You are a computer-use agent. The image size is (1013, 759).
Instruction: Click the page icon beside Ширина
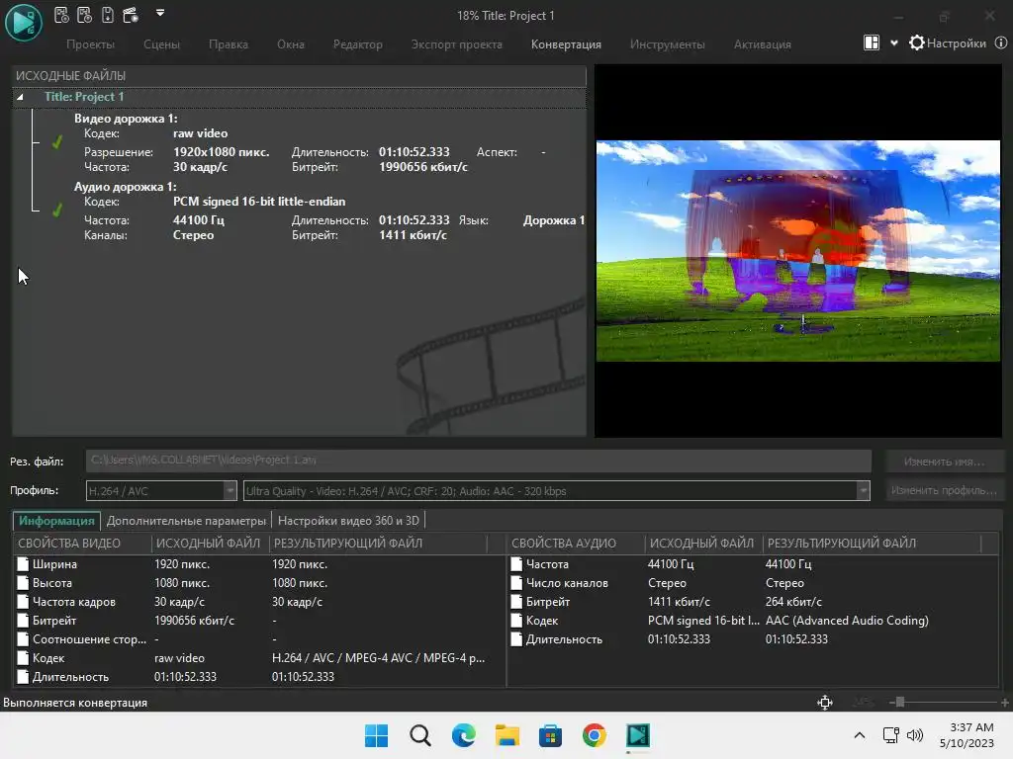coord(23,564)
